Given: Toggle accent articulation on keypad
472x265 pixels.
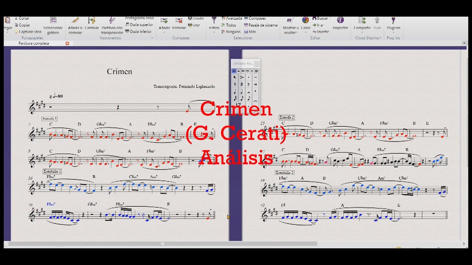Looking at the screenshot, I should coord(242,77).
